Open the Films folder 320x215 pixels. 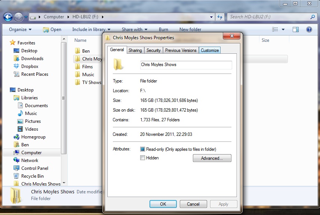(x=87, y=67)
